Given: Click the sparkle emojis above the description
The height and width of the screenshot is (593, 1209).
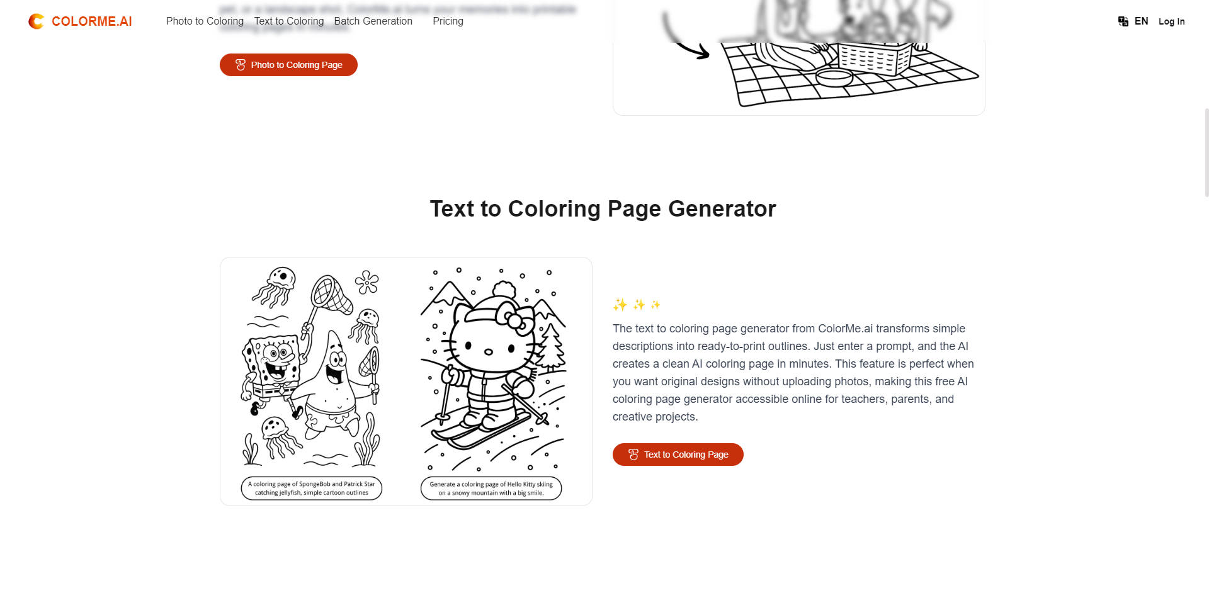Looking at the screenshot, I should 637,305.
